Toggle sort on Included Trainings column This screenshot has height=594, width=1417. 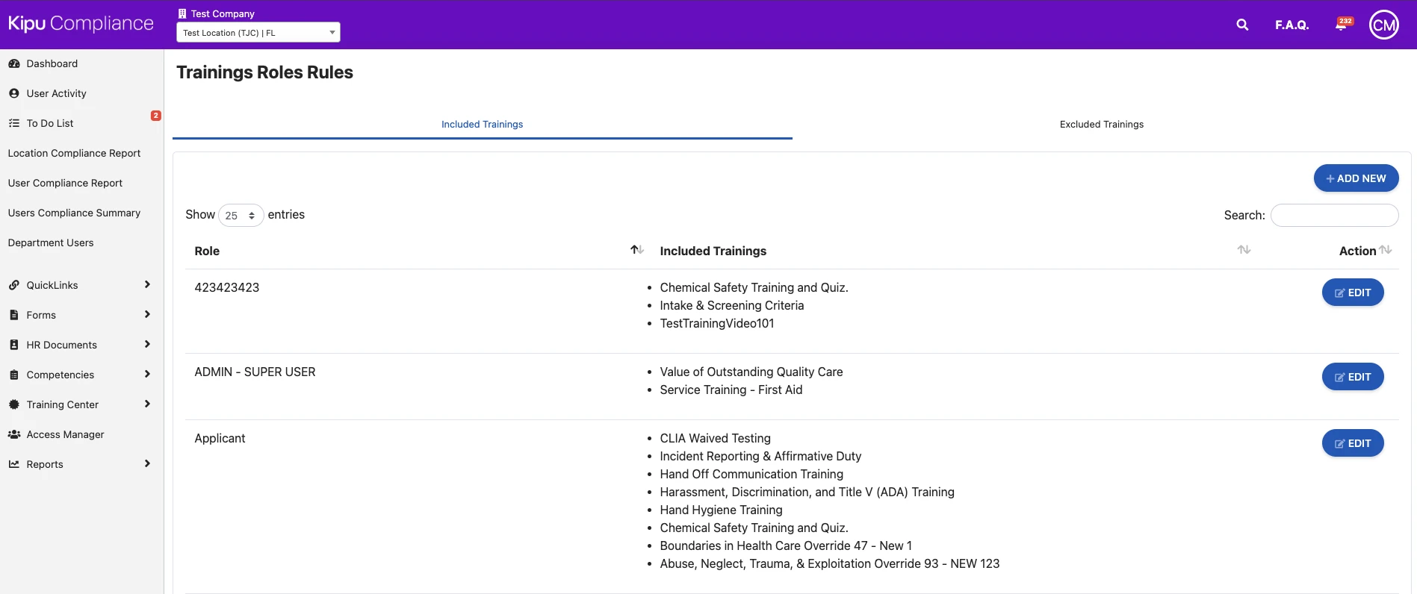point(1244,250)
